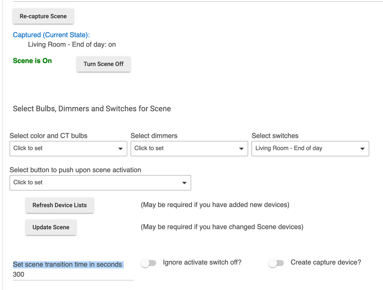383x290 pixels.
Task: Click the caret icon in button push selector
Action: [x=184, y=183]
